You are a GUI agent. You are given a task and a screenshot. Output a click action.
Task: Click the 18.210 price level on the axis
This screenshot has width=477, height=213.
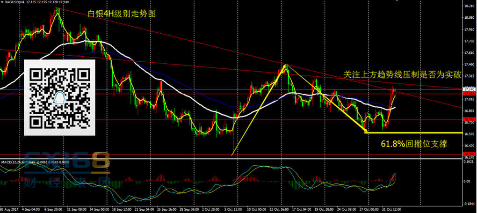click(469, 7)
